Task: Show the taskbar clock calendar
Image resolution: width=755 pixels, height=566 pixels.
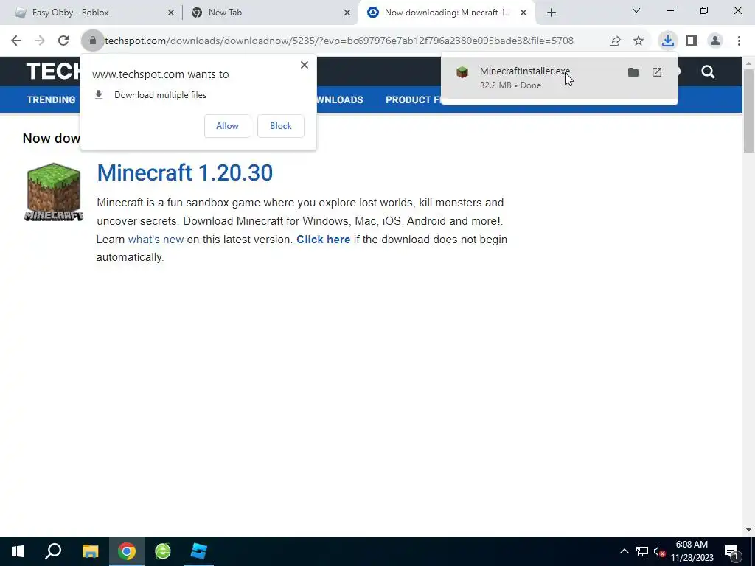Action: tap(692, 551)
